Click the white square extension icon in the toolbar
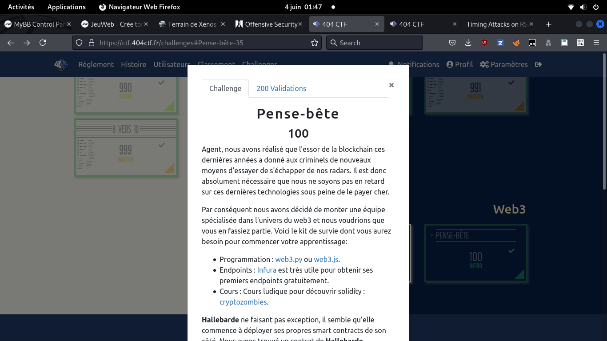This screenshot has height=341, width=607. 532,43
